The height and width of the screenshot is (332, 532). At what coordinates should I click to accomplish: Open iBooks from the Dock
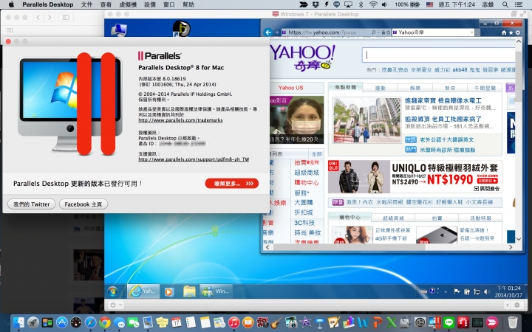tap(248, 322)
